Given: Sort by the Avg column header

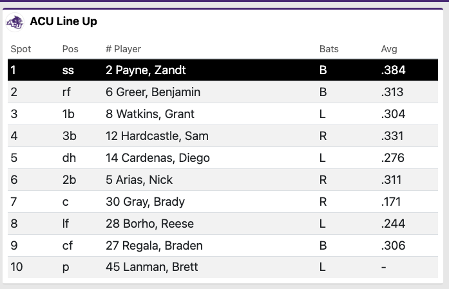Looking at the screenshot, I should (389, 49).
